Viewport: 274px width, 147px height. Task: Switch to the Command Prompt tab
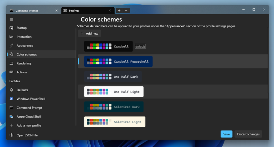[x=34, y=11]
